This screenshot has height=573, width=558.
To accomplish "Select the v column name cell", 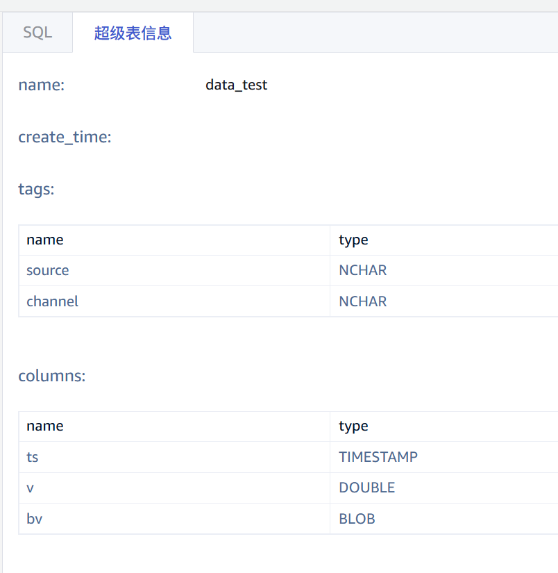I will (x=31, y=488).
